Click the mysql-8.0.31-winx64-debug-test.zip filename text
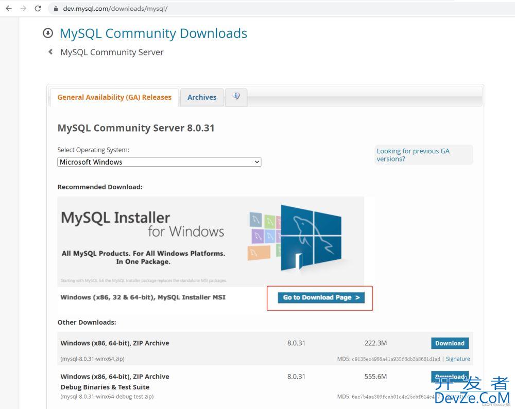 107,397
